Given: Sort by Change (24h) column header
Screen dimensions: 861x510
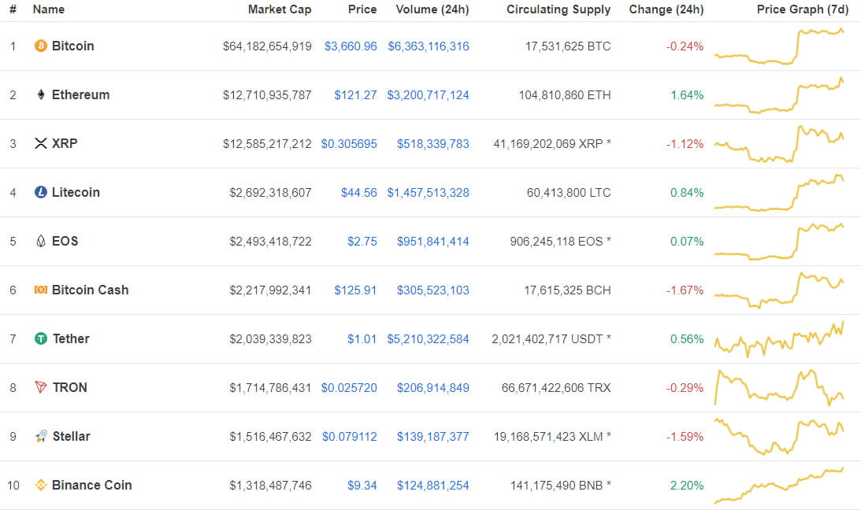Looking at the screenshot, I should (x=666, y=9).
